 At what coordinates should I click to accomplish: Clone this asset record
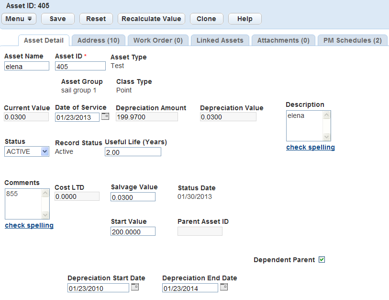[206, 19]
